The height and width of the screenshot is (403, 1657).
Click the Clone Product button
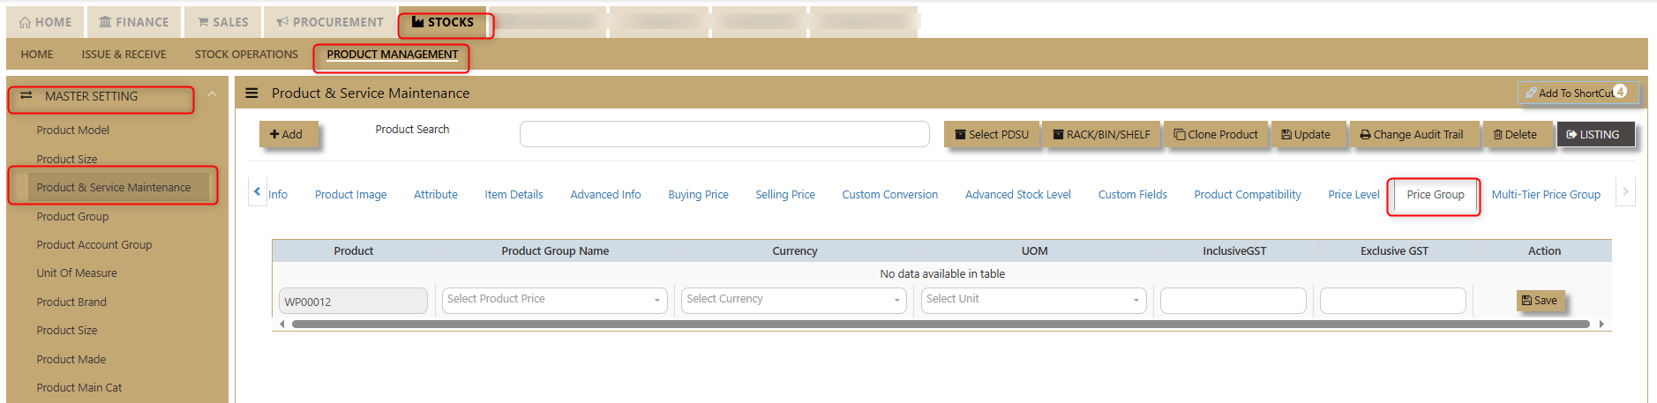click(x=1216, y=134)
